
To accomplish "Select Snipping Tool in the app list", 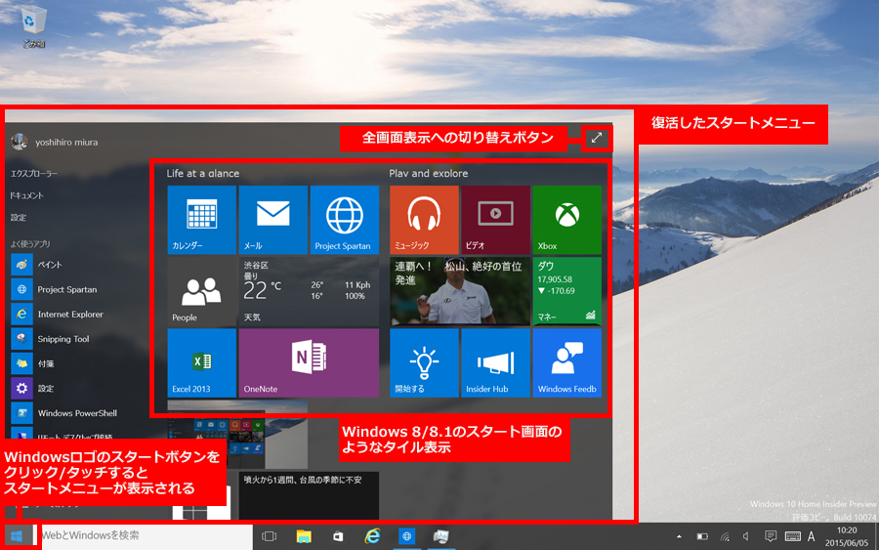I will pyautogui.click(x=63, y=339).
